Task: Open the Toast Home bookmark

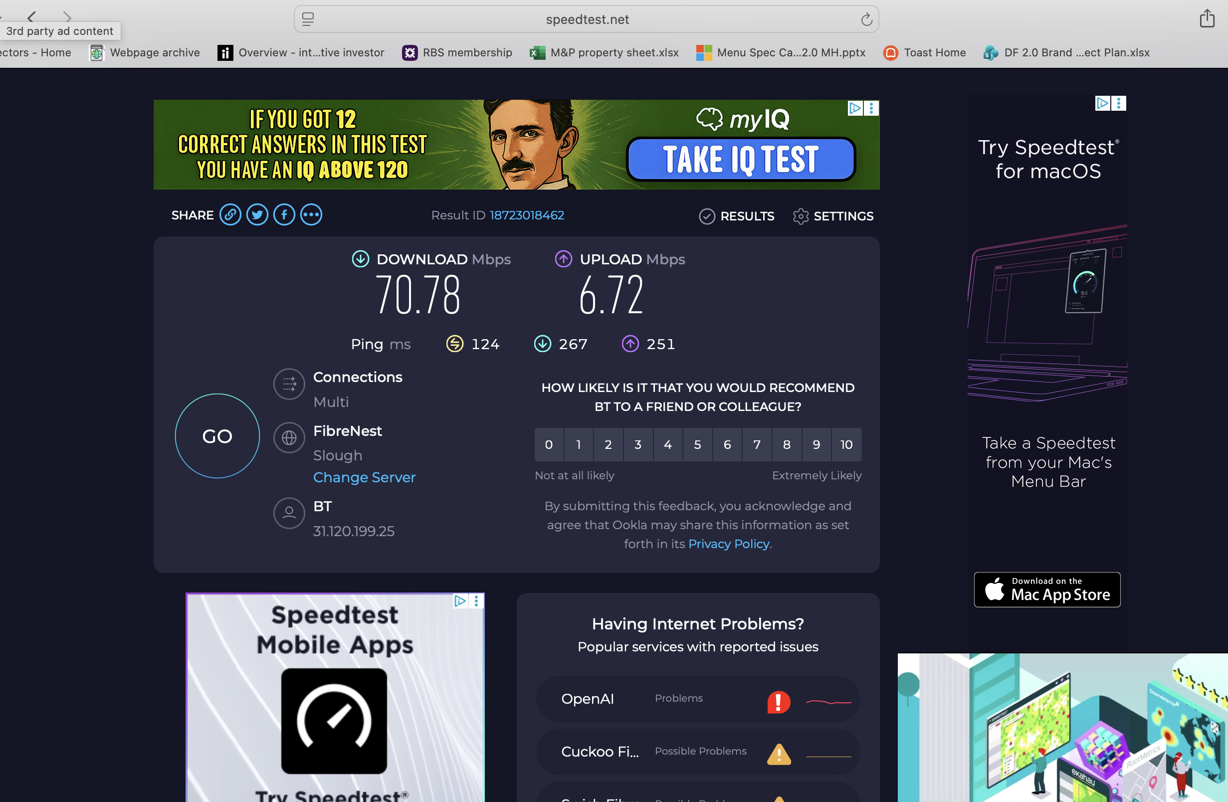Action: click(x=925, y=53)
